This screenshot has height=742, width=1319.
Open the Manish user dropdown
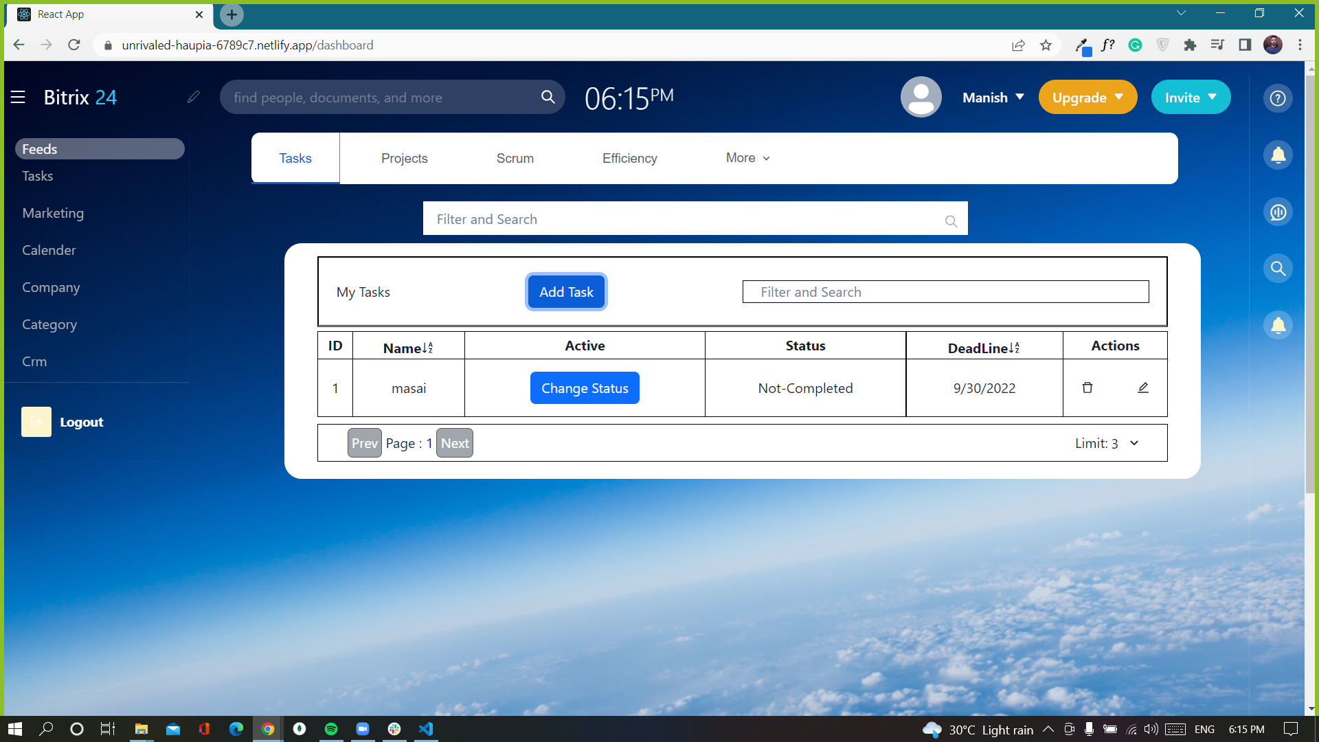pyautogui.click(x=993, y=98)
